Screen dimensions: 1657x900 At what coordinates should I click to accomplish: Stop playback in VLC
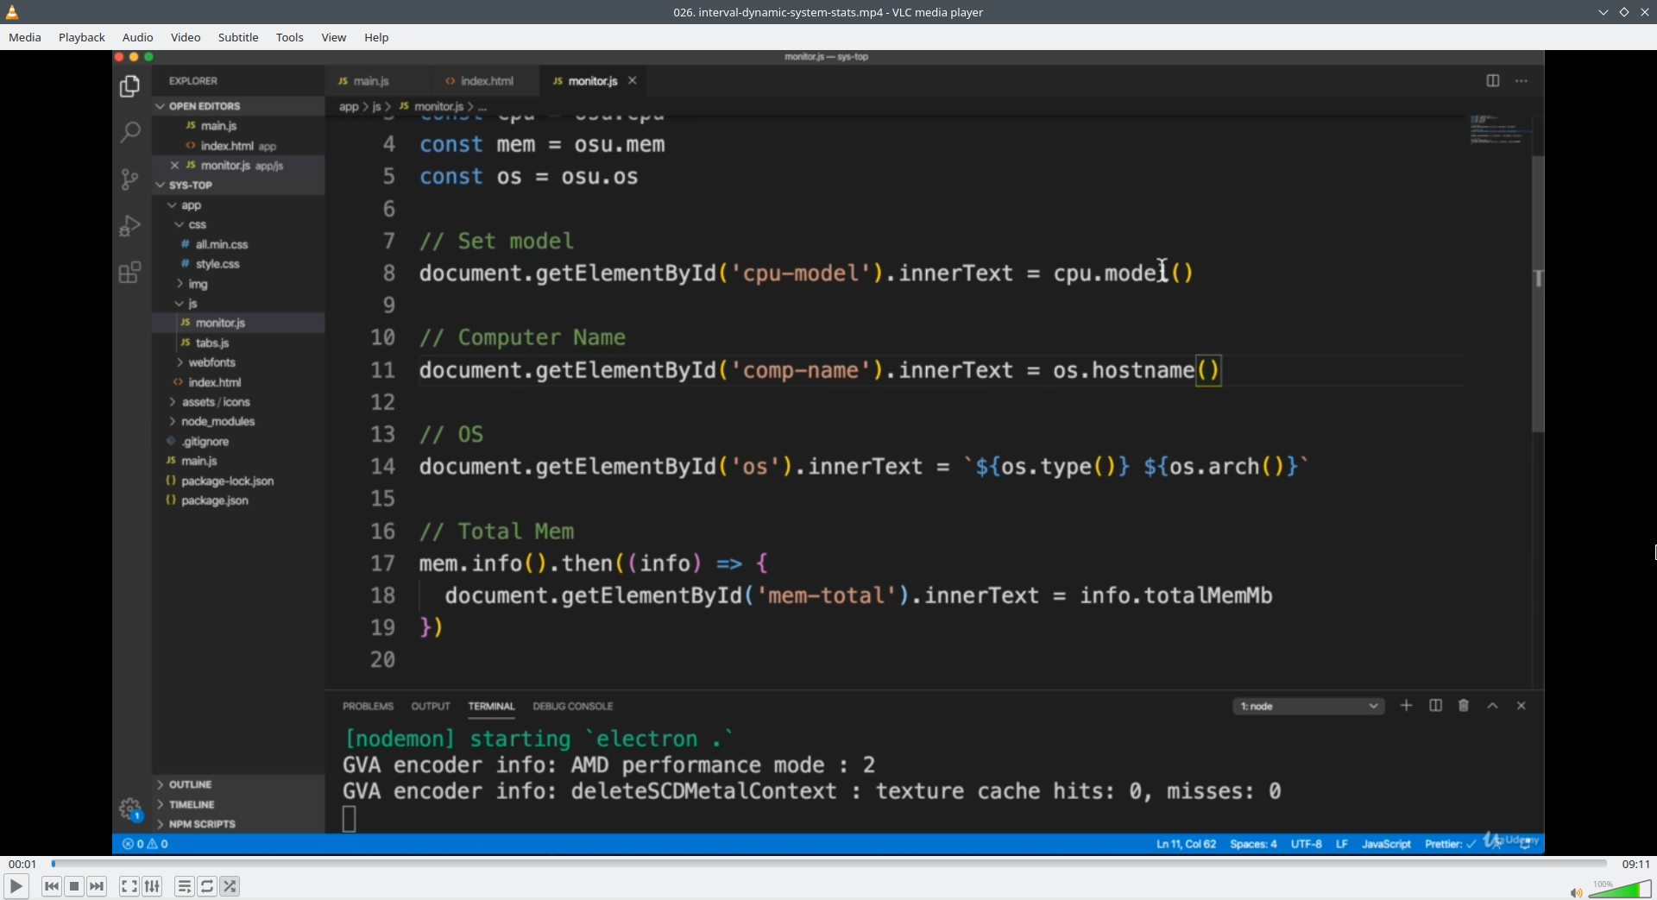coord(74,886)
